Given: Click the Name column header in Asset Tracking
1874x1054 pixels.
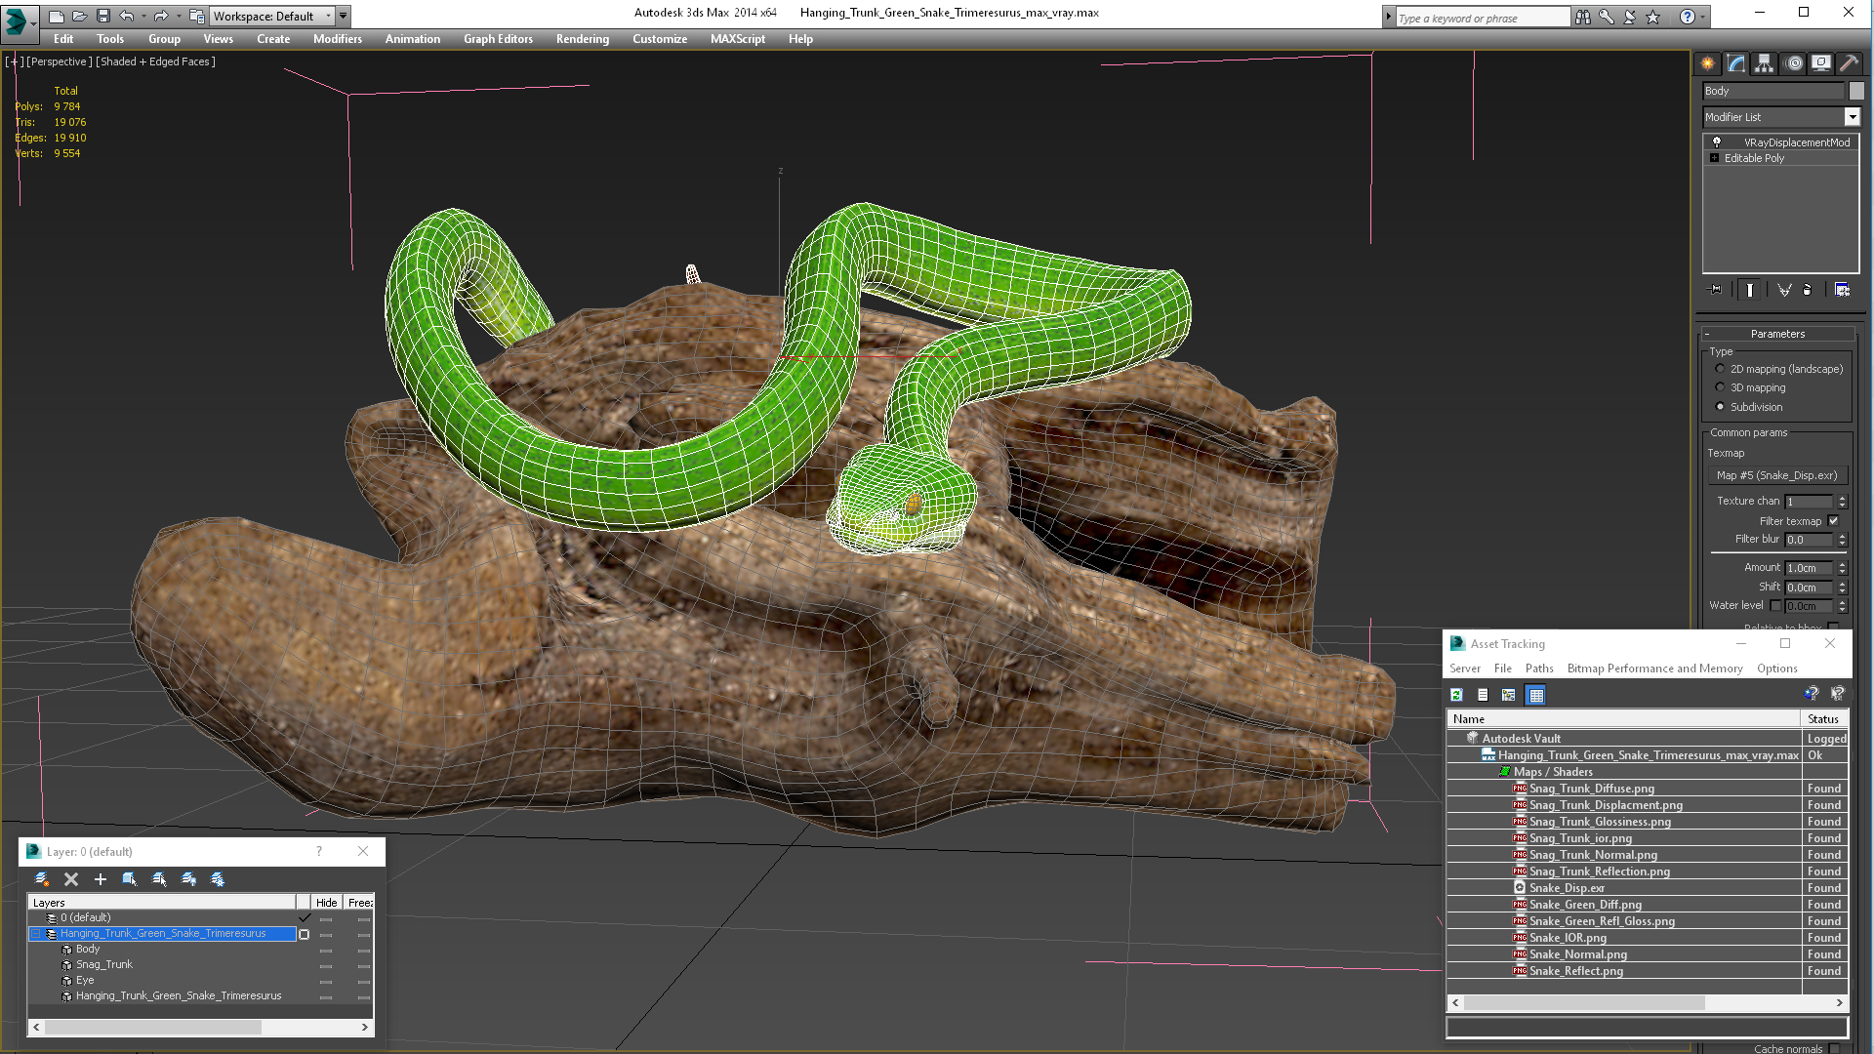Looking at the screenshot, I should (1622, 719).
